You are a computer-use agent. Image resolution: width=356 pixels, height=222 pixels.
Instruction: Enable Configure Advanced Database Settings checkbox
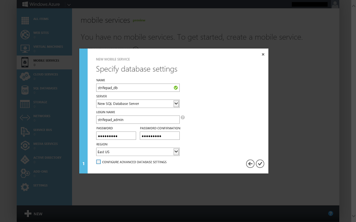98,162
